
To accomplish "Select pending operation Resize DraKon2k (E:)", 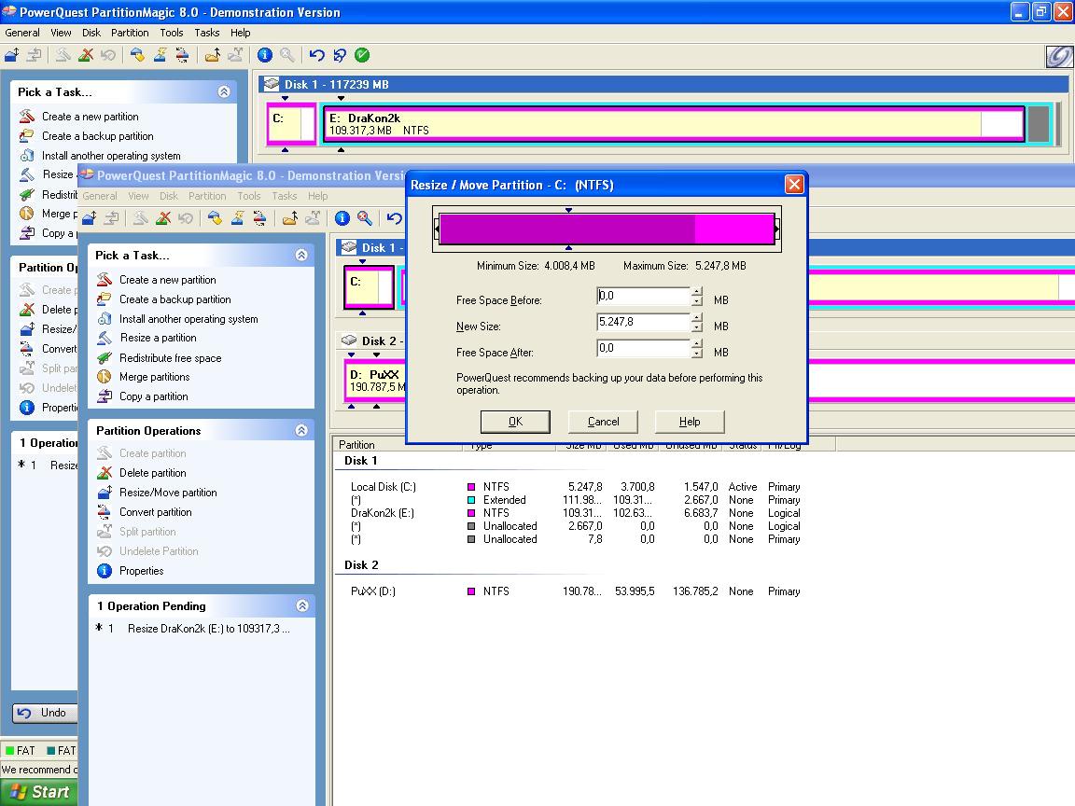I will [x=208, y=629].
